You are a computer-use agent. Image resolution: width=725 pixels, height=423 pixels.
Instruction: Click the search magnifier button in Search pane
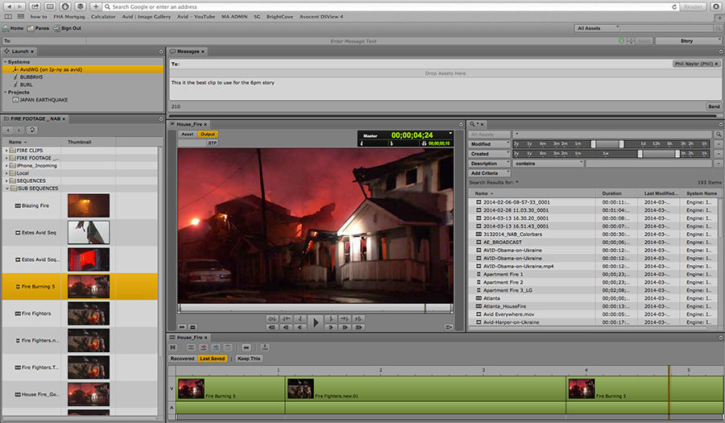(718, 134)
